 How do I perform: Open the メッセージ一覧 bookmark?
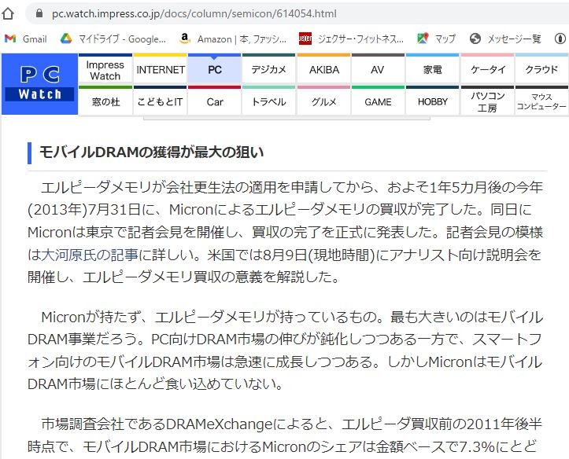pyautogui.click(x=504, y=39)
